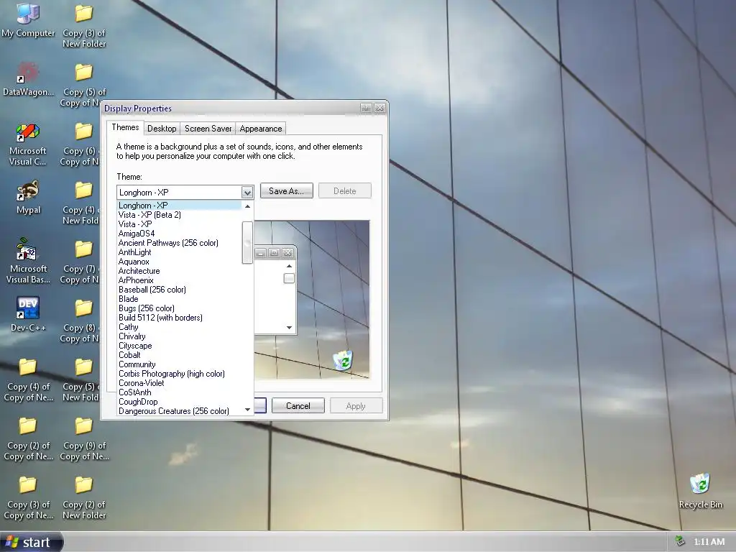Image resolution: width=736 pixels, height=552 pixels.
Task: Click the theme list scrollbar thumb
Action: [247, 243]
